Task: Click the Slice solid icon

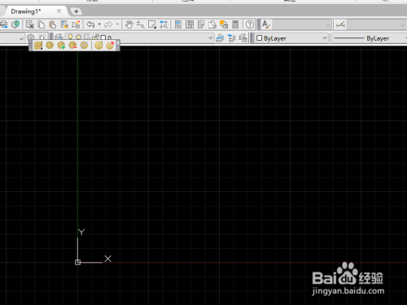Action: point(84,46)
